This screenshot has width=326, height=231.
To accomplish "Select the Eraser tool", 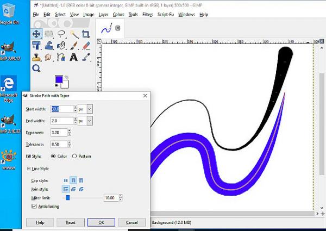I will pos(86,46).
